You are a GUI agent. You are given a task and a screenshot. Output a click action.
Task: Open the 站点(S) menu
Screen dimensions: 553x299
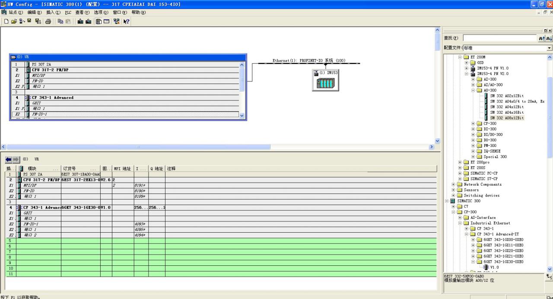coord(16,12)
